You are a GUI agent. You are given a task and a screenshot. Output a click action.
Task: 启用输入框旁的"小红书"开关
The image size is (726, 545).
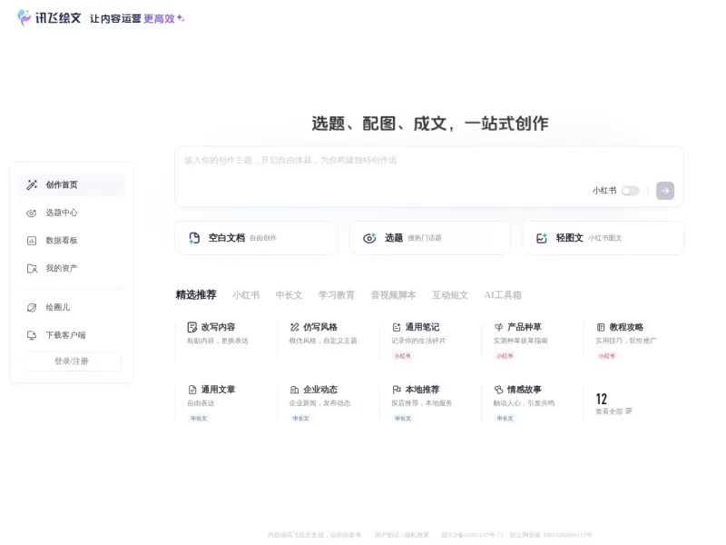[x=633, y=191]
